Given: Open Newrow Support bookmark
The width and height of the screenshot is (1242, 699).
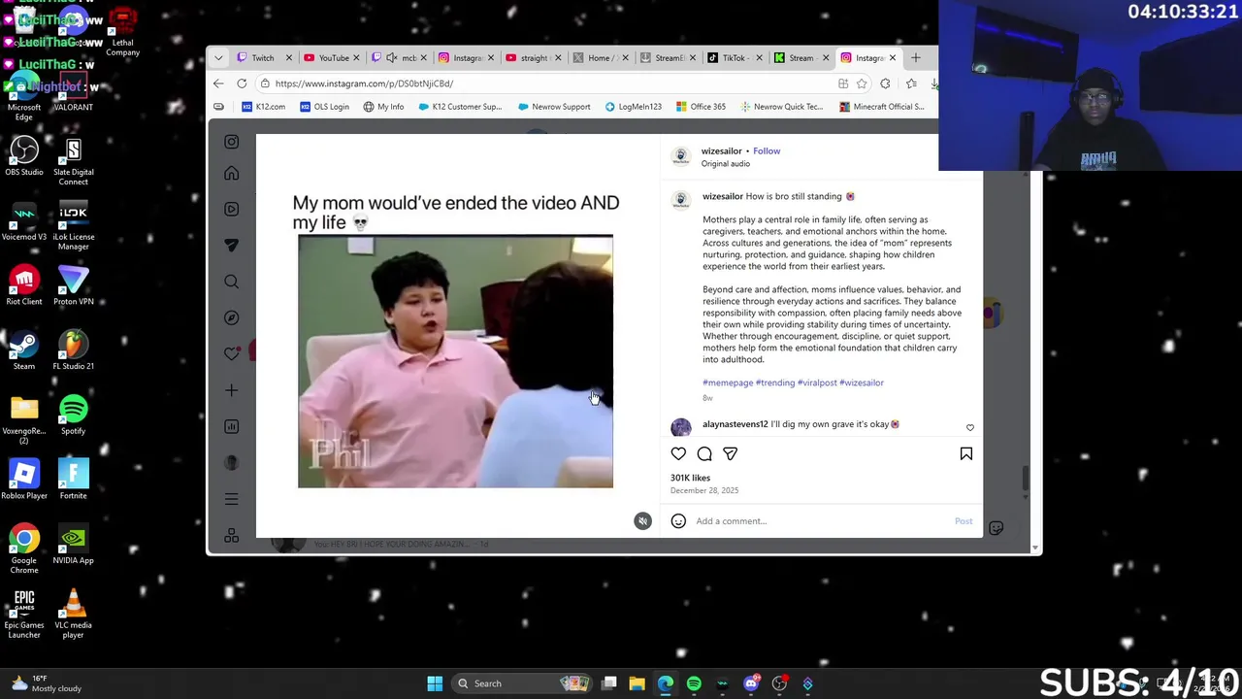Looking at the screenshot, I should click(x=554, y=107).
